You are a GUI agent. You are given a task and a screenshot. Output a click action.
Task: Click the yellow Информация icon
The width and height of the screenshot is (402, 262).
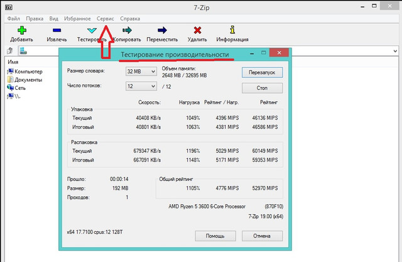pos(232,30)
